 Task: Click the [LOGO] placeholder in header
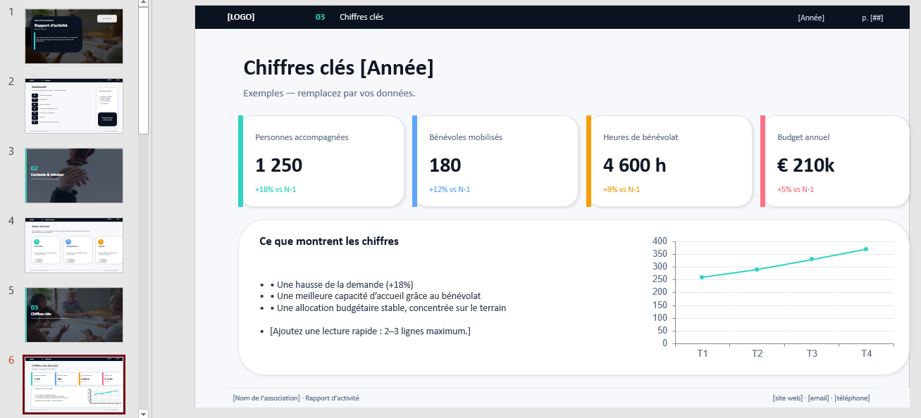coord(241,17)
